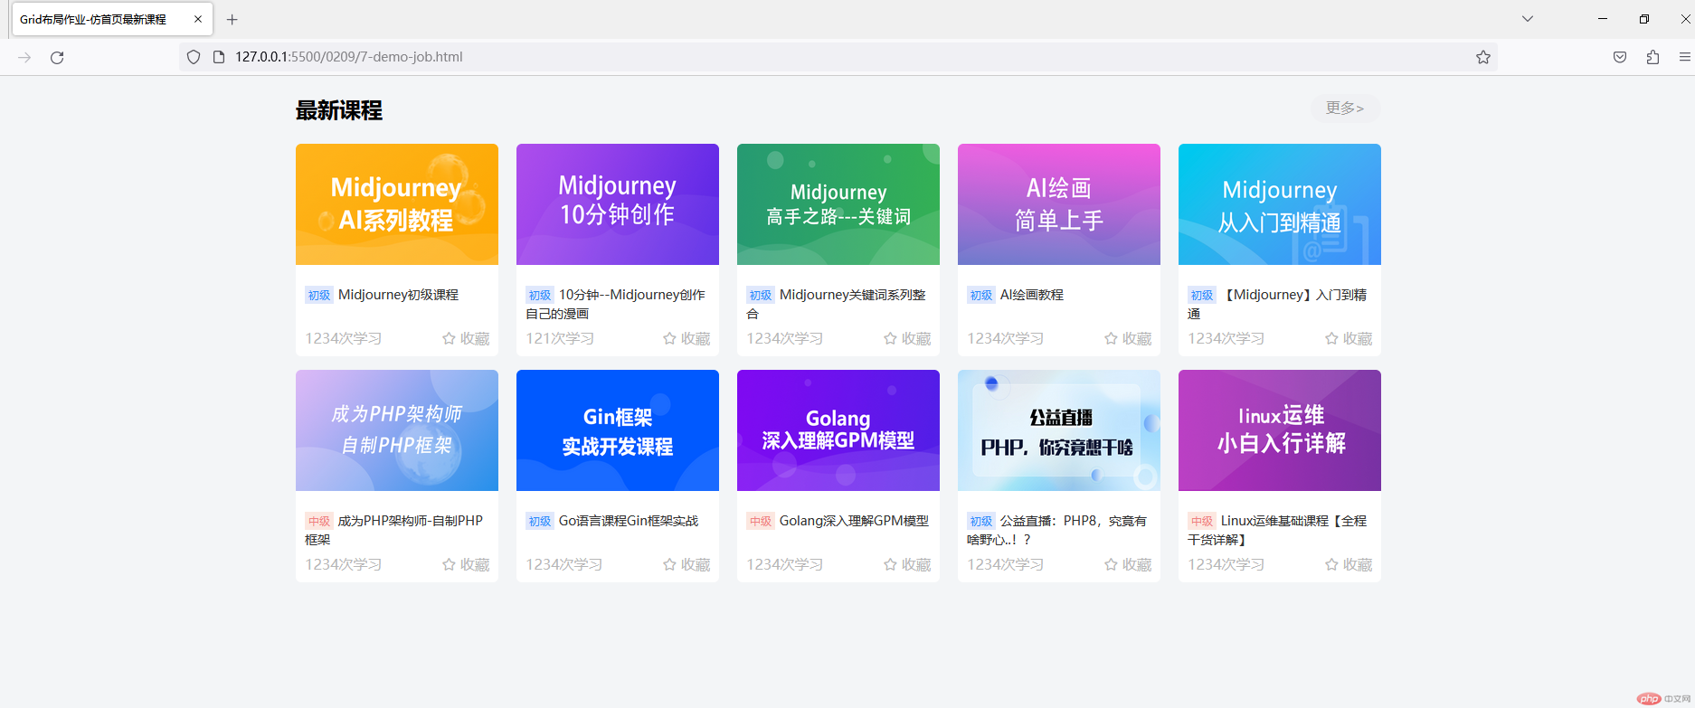Open the 成为PHP架构师 自制PHP框架 thumbnail
The height and width of the screenshot is (708, 1695).
click(x=397, y=430)
